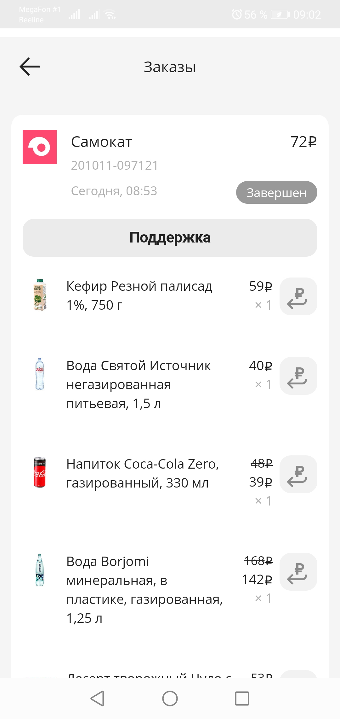
Task: Tap Android back navigation triangle
Action: click(x=97, y=699)
